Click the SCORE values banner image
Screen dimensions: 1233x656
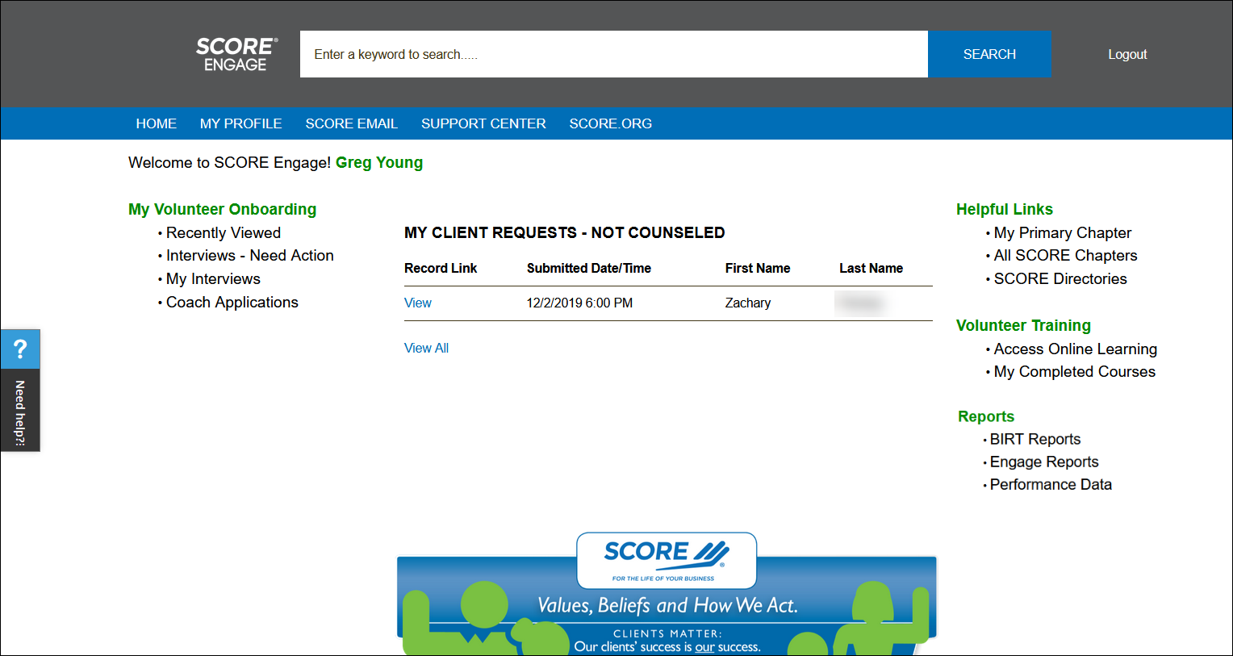point(667,593)
